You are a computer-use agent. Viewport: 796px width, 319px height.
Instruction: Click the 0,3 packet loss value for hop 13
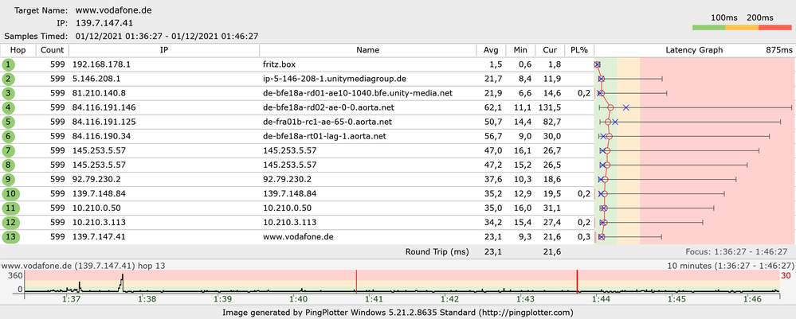coord(583,236)
